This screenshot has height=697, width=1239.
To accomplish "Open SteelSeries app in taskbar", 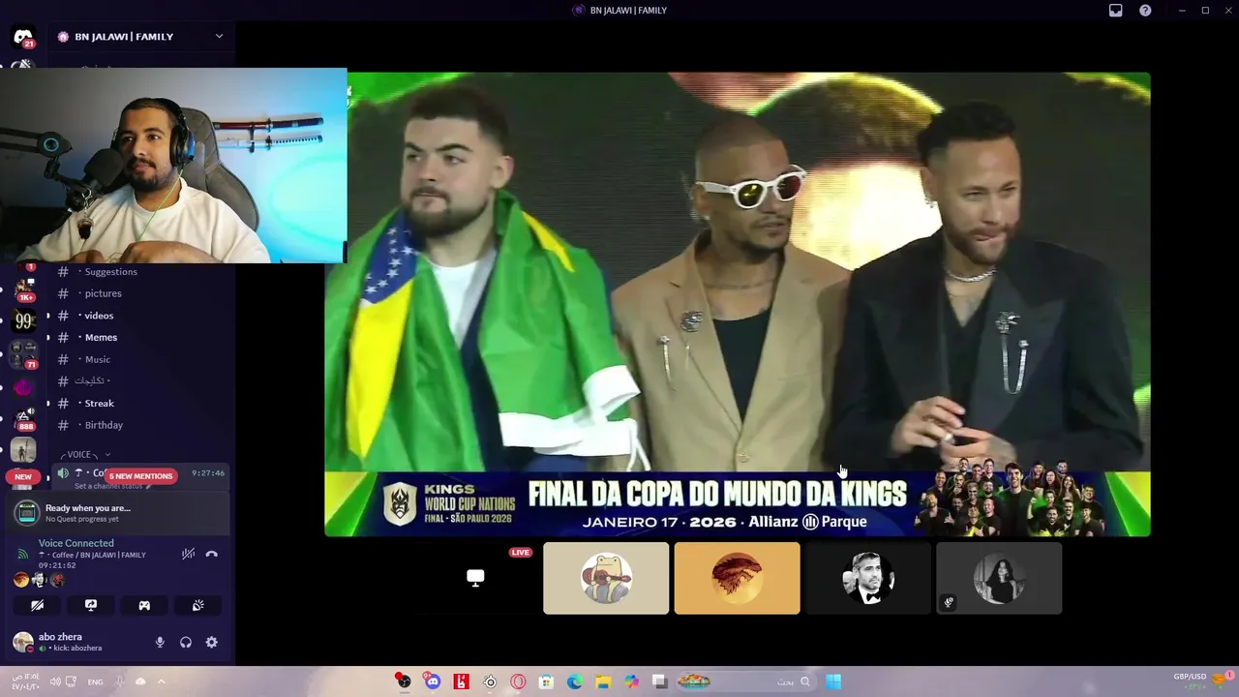I will [x=490, y=682].
